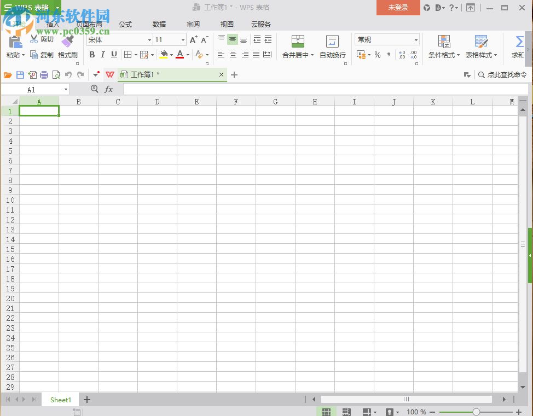Image resolution: width=533 pixels, height=416 pixels.
Task: Click the increase decimal places icon
Action: tap(402, 55)
